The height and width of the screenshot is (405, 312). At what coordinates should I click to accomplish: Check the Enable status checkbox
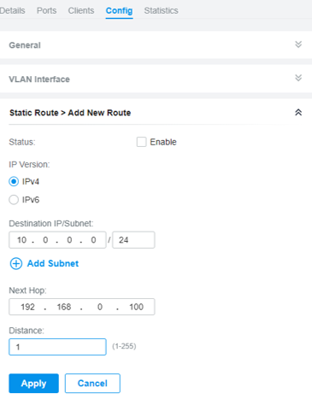click(x=141, y=142)
